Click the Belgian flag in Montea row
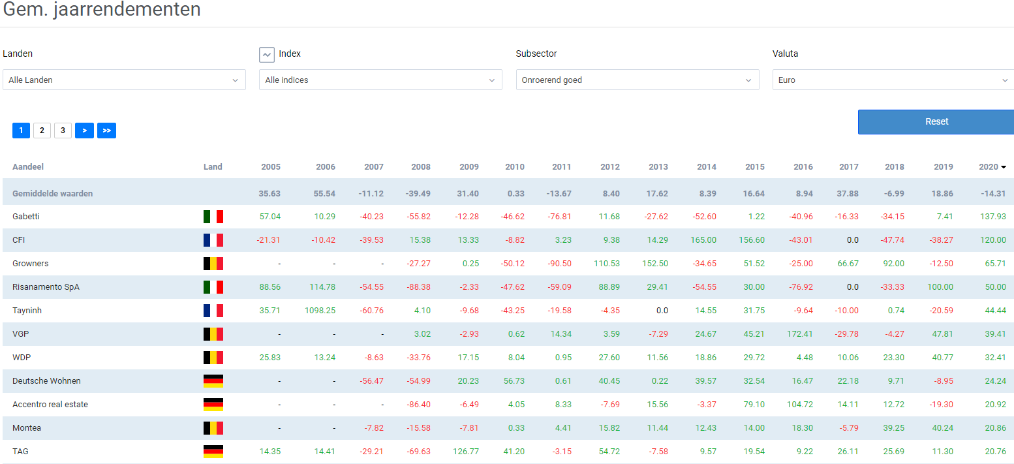The width and height of the screenshot is (1014, 464). tap(213, 428)
